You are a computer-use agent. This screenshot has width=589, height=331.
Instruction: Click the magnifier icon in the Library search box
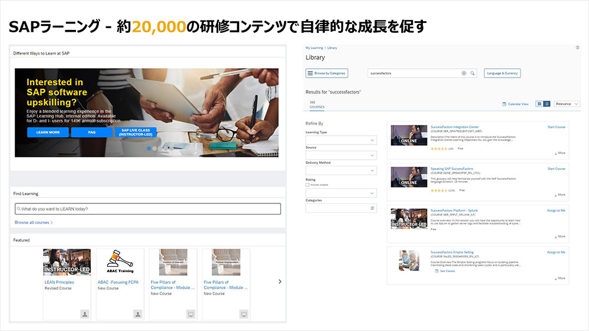coord(472,73)
